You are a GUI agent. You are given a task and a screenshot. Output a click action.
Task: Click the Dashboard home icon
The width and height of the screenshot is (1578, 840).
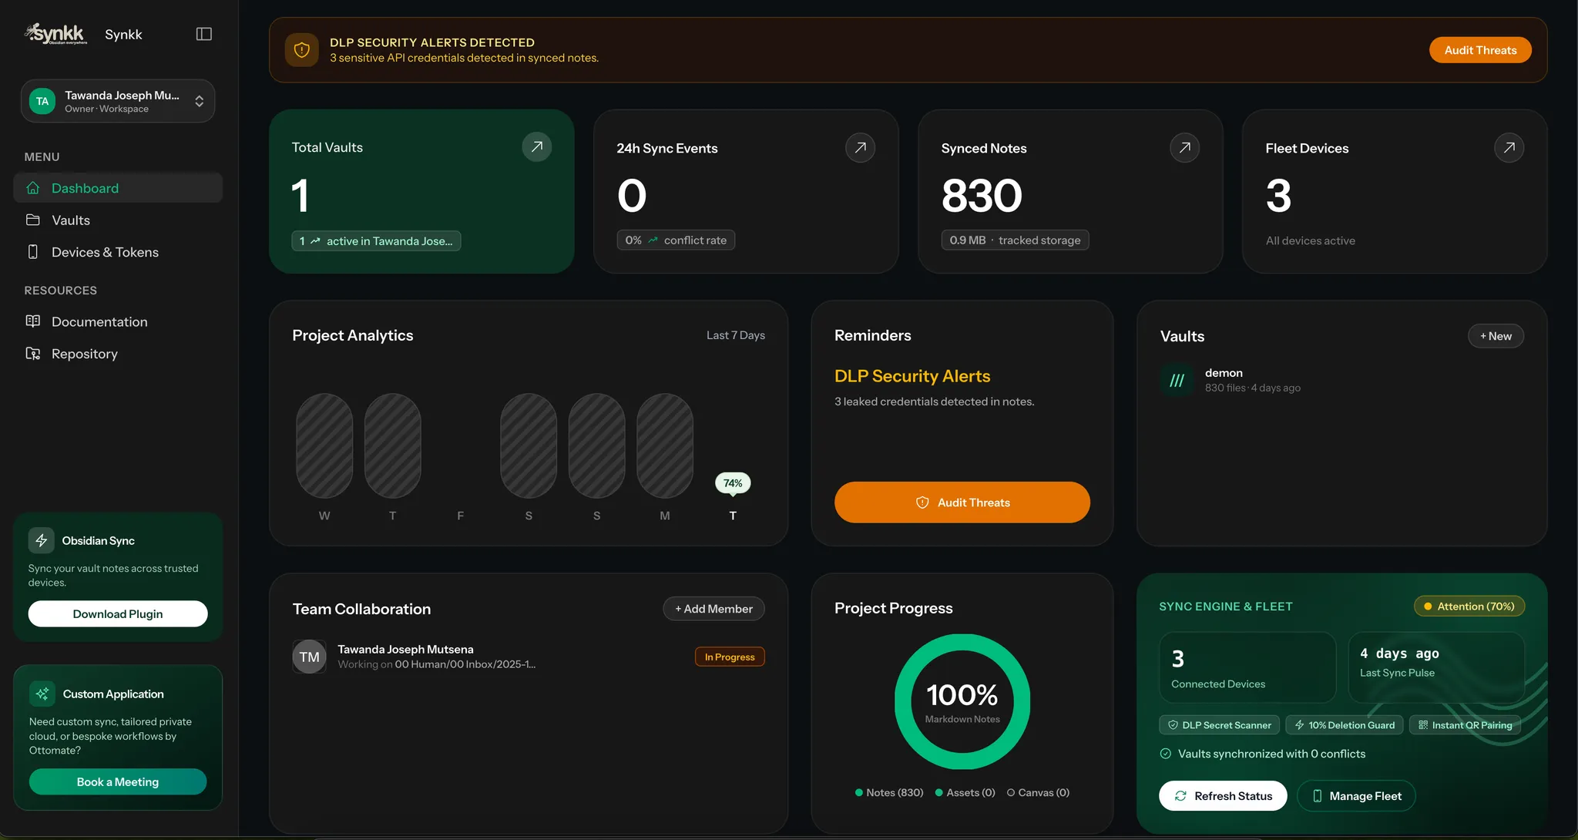click(x=33, y=188)
